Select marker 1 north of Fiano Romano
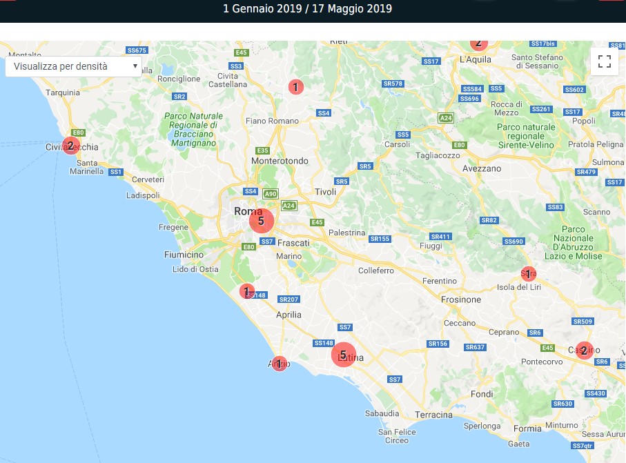Image resolution: width=626 pixels, height=463 pixels. pyautogui.click(x=295, y=87)
